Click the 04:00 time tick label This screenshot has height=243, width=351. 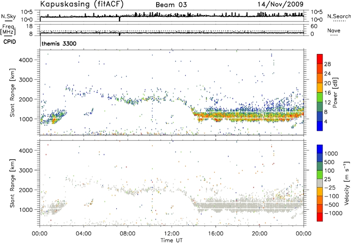click(x=84, y=234)
